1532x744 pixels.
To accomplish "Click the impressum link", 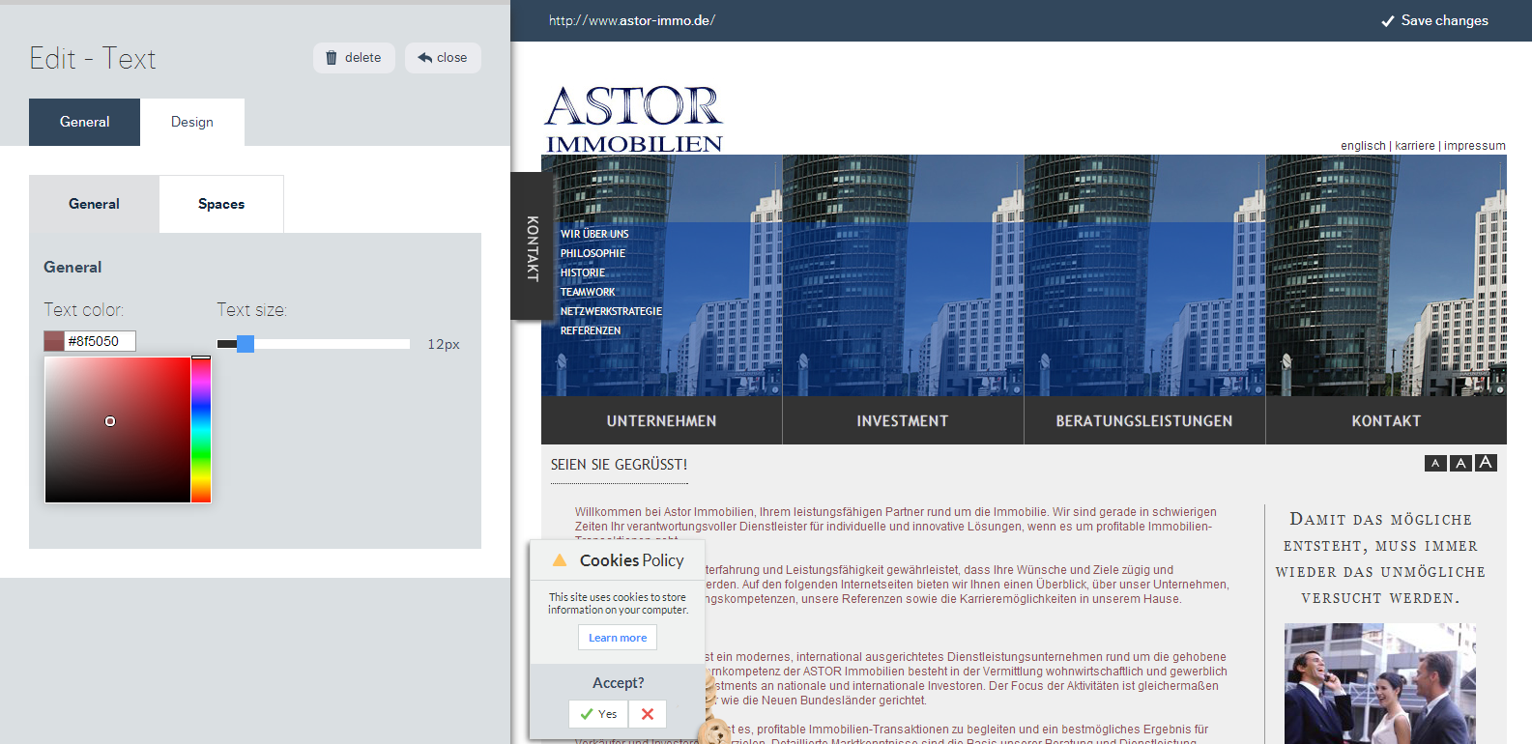I will [1475, 146].
